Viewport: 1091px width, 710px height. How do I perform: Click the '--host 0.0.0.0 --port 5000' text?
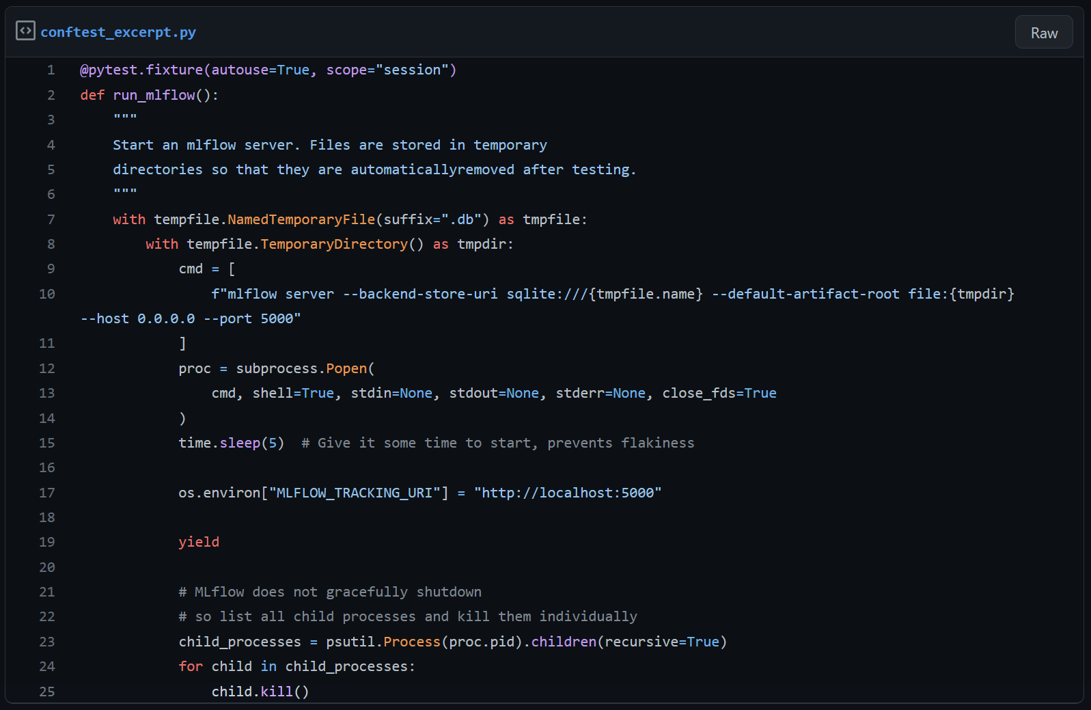[x=191, y=318]
